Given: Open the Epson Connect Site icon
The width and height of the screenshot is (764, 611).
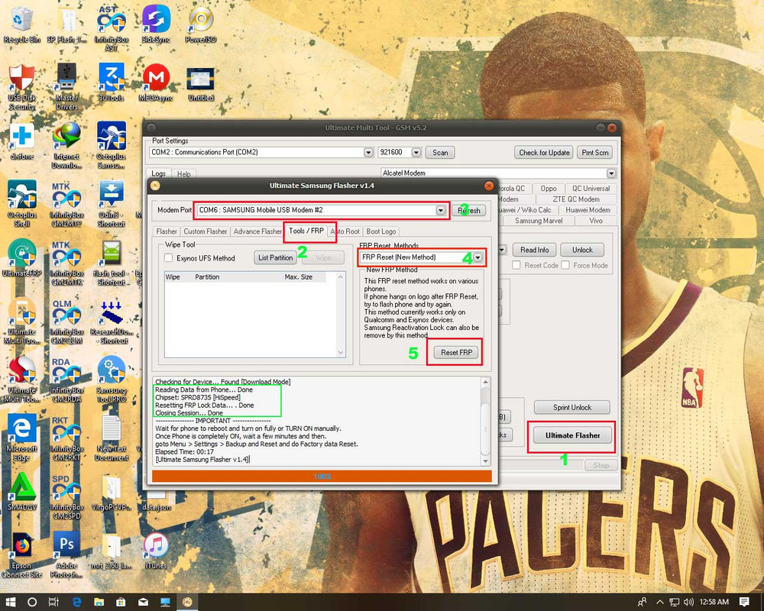Looking at the screenshot, I should point(21,554).
